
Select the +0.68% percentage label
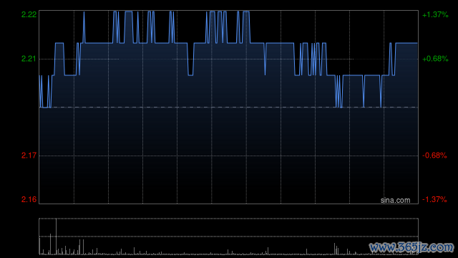(x=435, y=59)
